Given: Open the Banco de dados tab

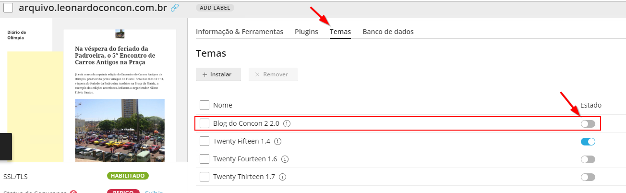Looking at the screenshot, I should (x=388, y=32).
